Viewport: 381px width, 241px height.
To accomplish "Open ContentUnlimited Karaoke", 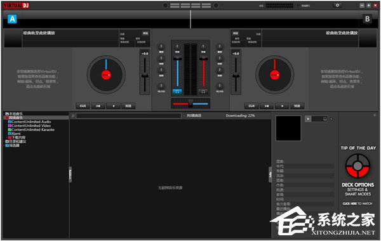I will [31, 129].
